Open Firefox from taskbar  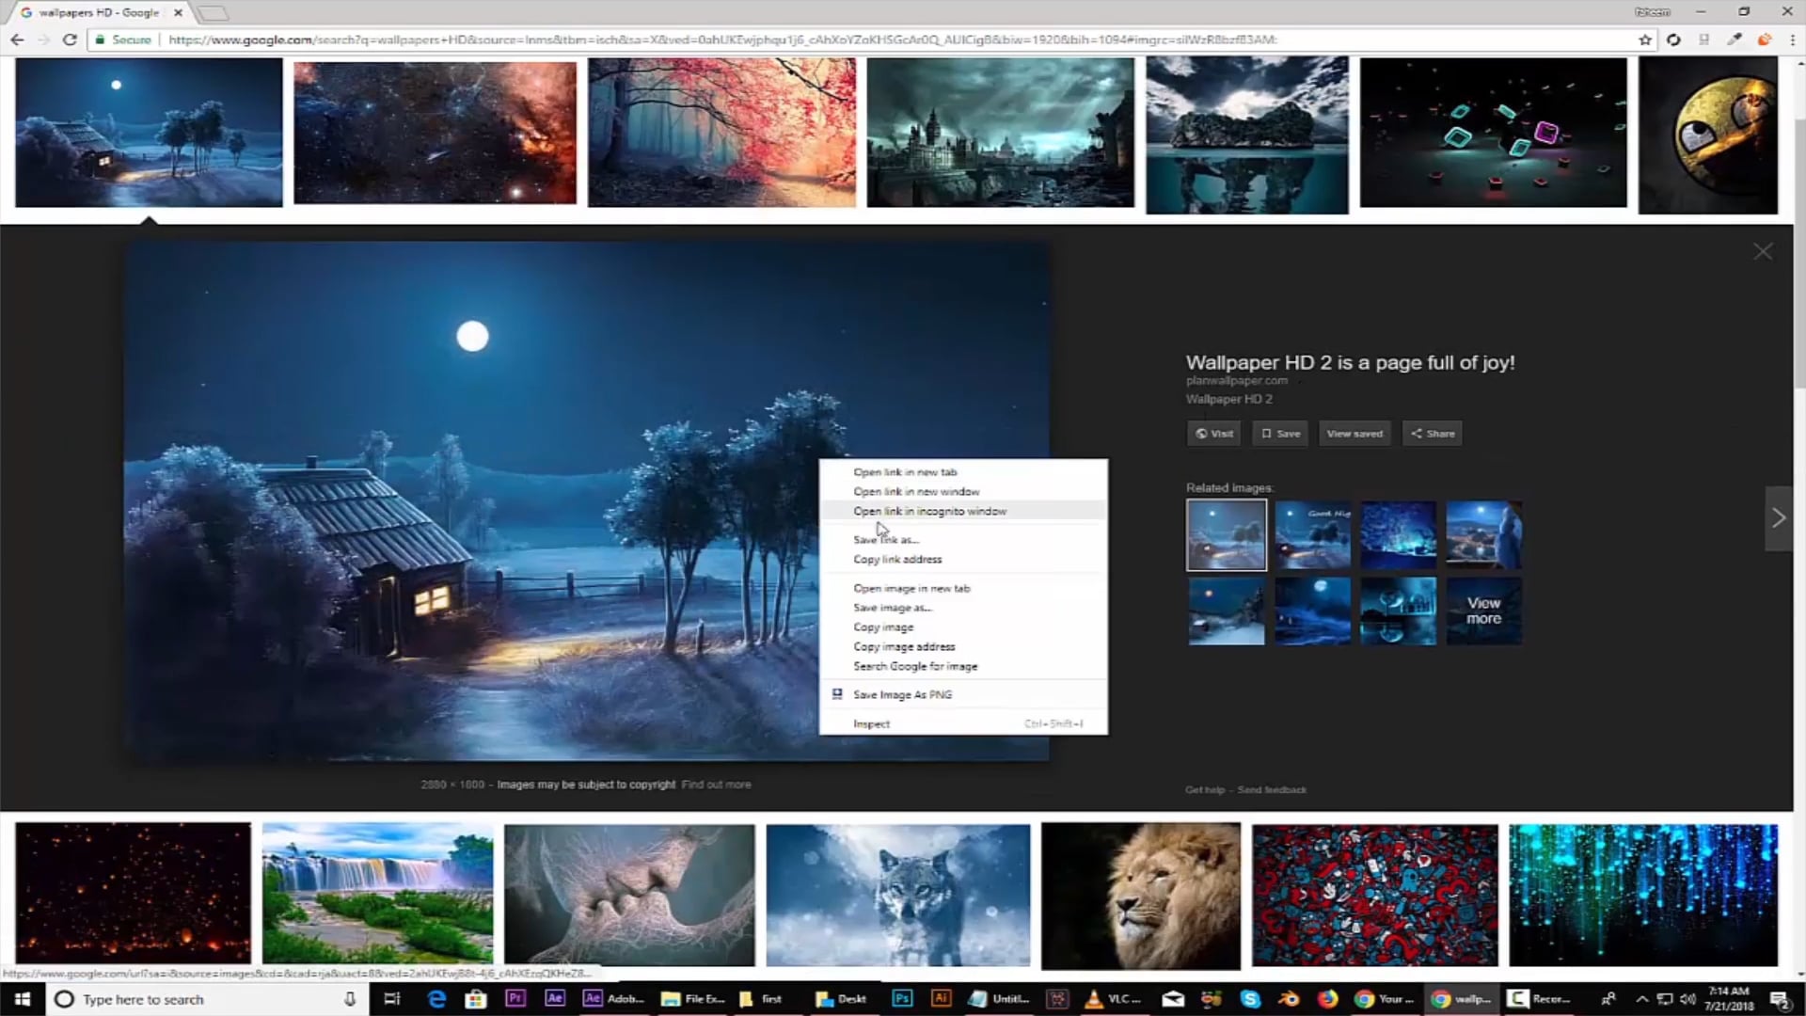[1327, 999]
